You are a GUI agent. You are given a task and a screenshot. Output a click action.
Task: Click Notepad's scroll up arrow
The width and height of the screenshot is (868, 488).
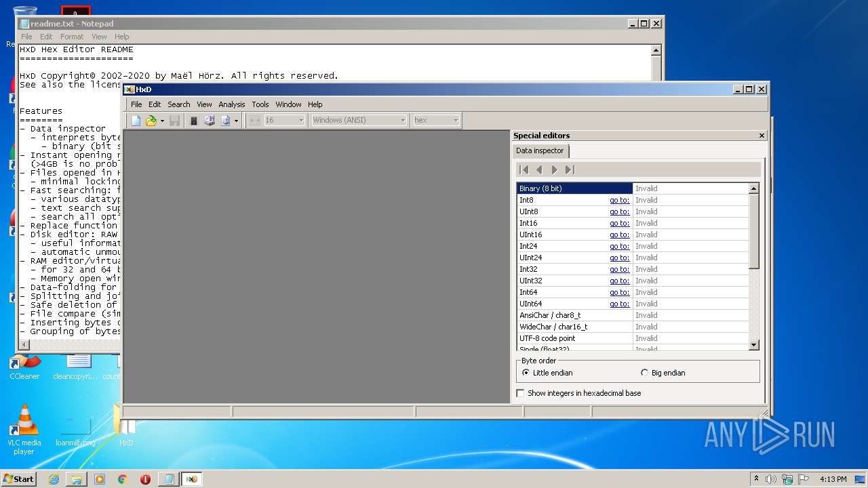(x=656, y=50)
